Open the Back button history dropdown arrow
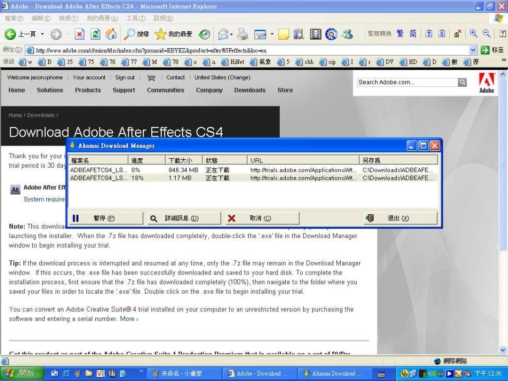The image size is (508, 381). (42, 34)
